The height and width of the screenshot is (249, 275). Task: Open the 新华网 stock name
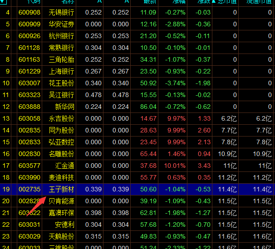click(64, 107)
